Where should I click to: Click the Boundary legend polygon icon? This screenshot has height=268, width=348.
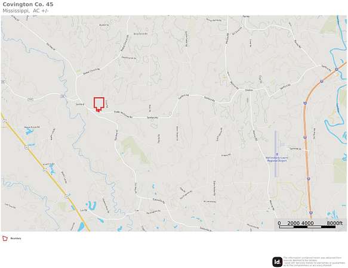(5, 238)
